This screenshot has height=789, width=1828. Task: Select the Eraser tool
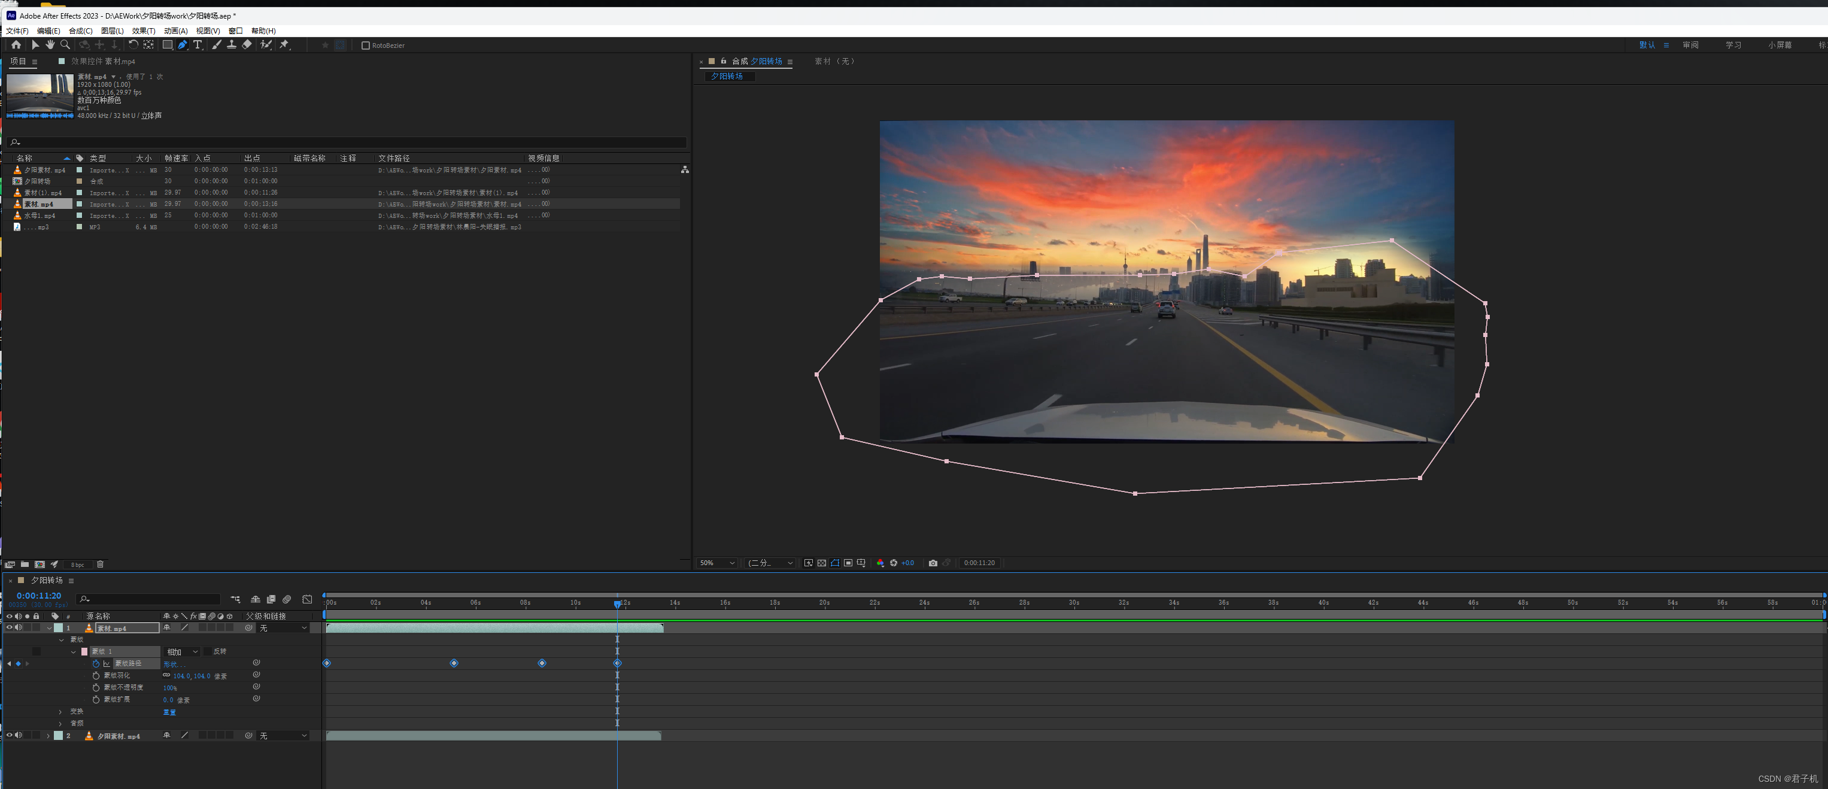point(246,45)
